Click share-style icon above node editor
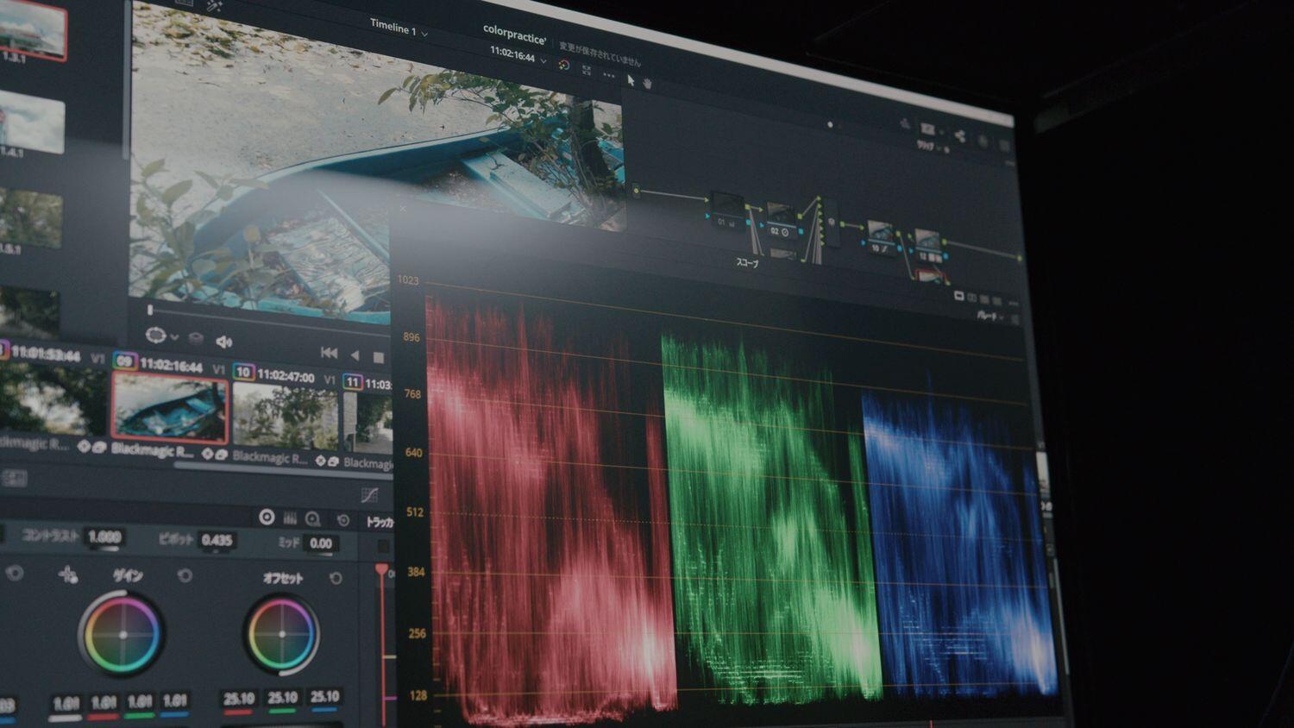Screen dimensions: 1294x728 click(959, 136)
